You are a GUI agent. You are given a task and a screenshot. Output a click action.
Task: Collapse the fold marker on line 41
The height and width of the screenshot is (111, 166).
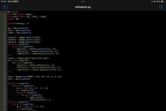tap(6, 104)
